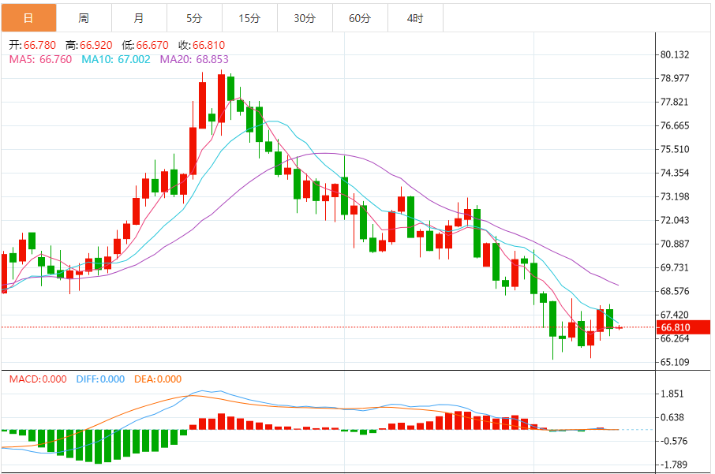Click the 75.510 price axis label
The image size is (715, 474).
tap(675, 150)
